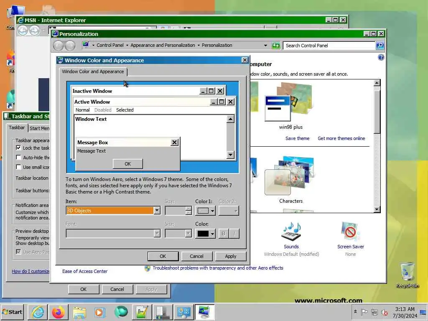The width and height of the screenshot is (428, 321).
Task: Click OK in Taskbar properties window
Action: 84,289
